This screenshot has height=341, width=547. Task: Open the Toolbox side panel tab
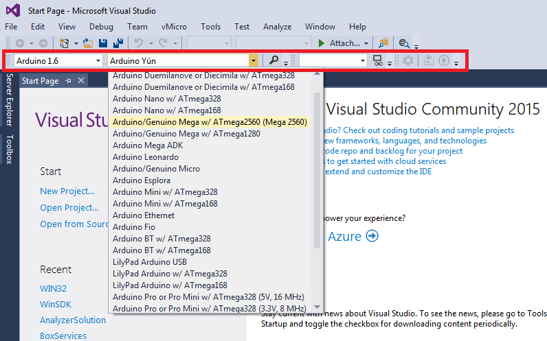pos(9,149)
